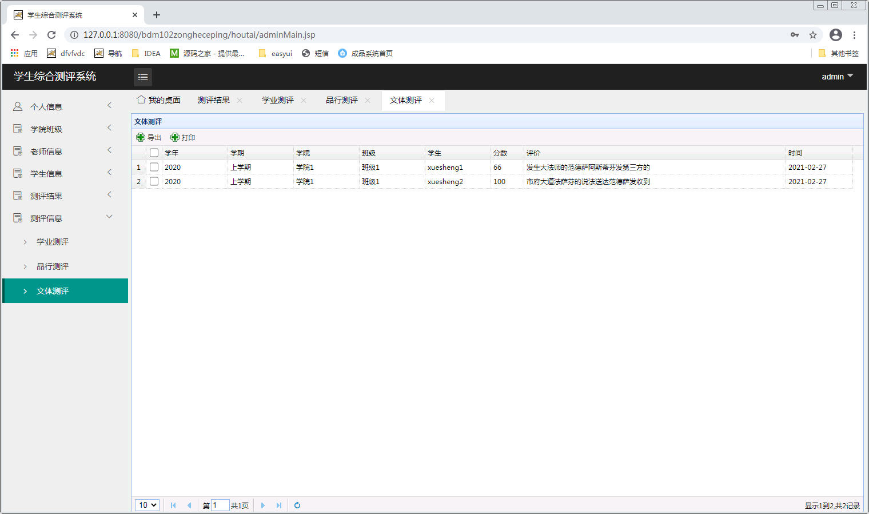
Task: Bookmark this page with star icon
Action: point(813,35)
